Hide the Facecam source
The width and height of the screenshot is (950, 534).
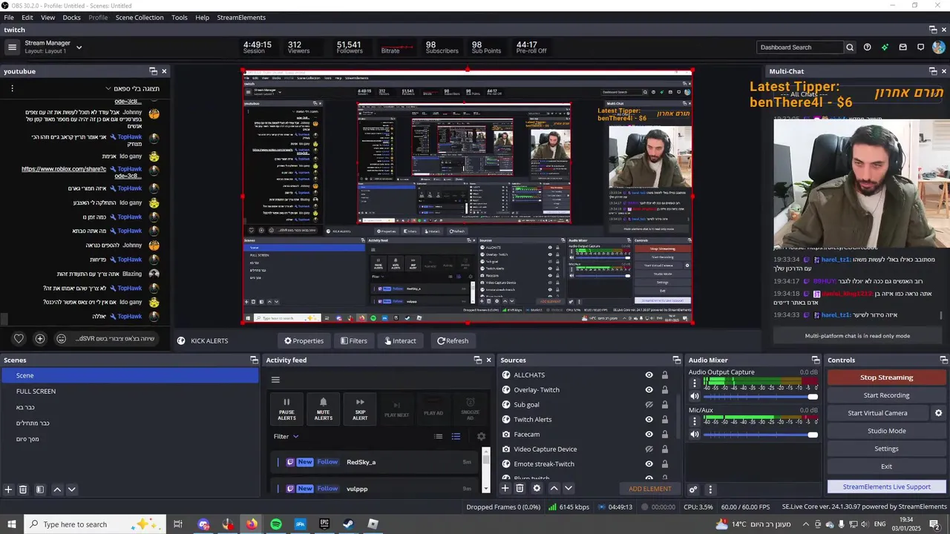coord(649,435)
